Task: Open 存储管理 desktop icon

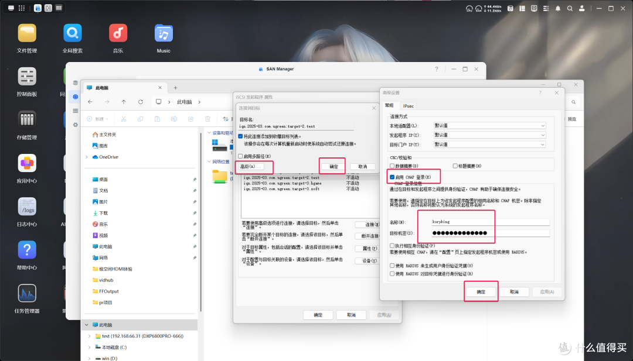Action: (27, 120)
